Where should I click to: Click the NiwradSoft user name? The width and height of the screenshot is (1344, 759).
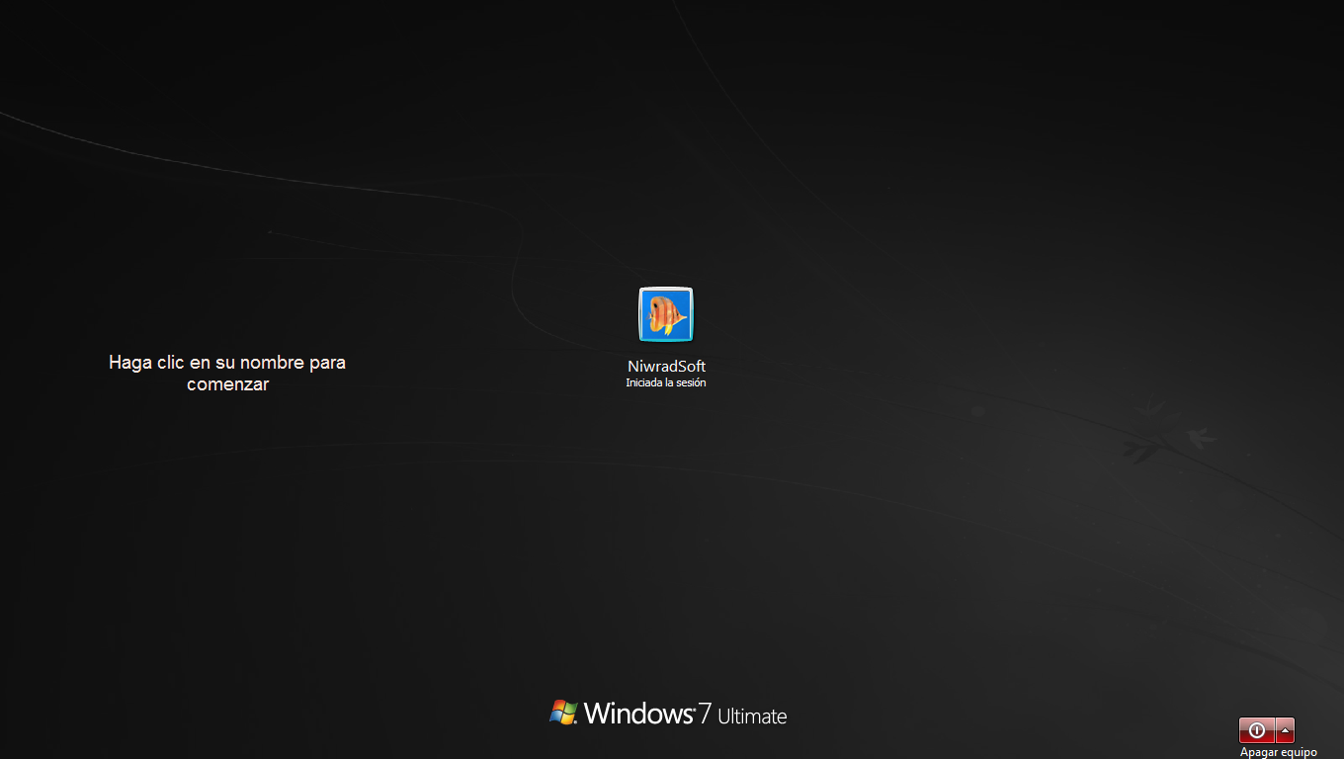[666, 366]
